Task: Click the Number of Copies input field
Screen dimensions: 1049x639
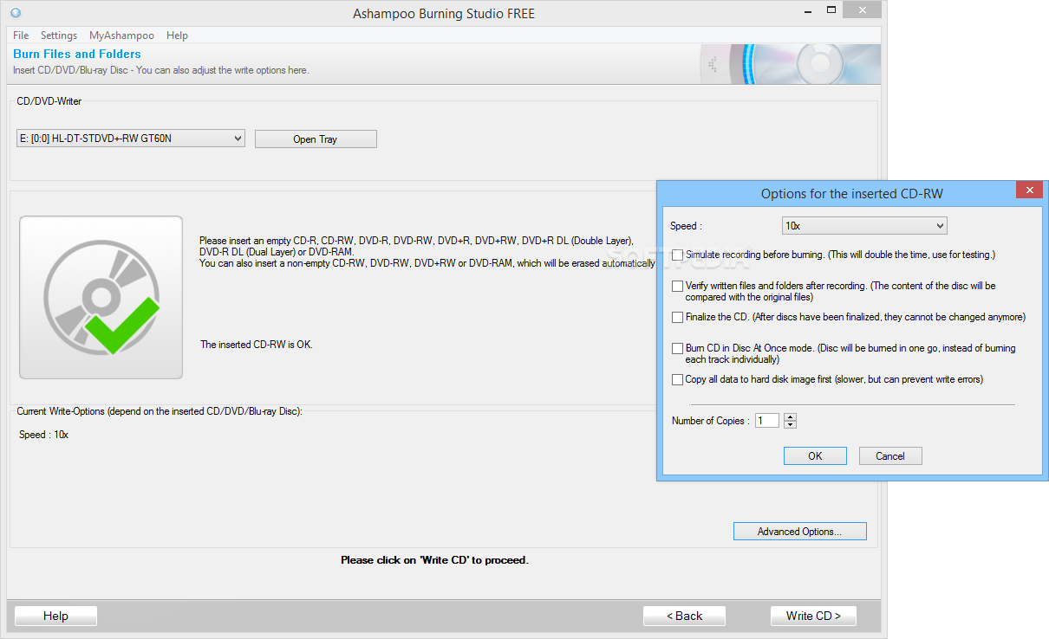Action: click(767, 421)
